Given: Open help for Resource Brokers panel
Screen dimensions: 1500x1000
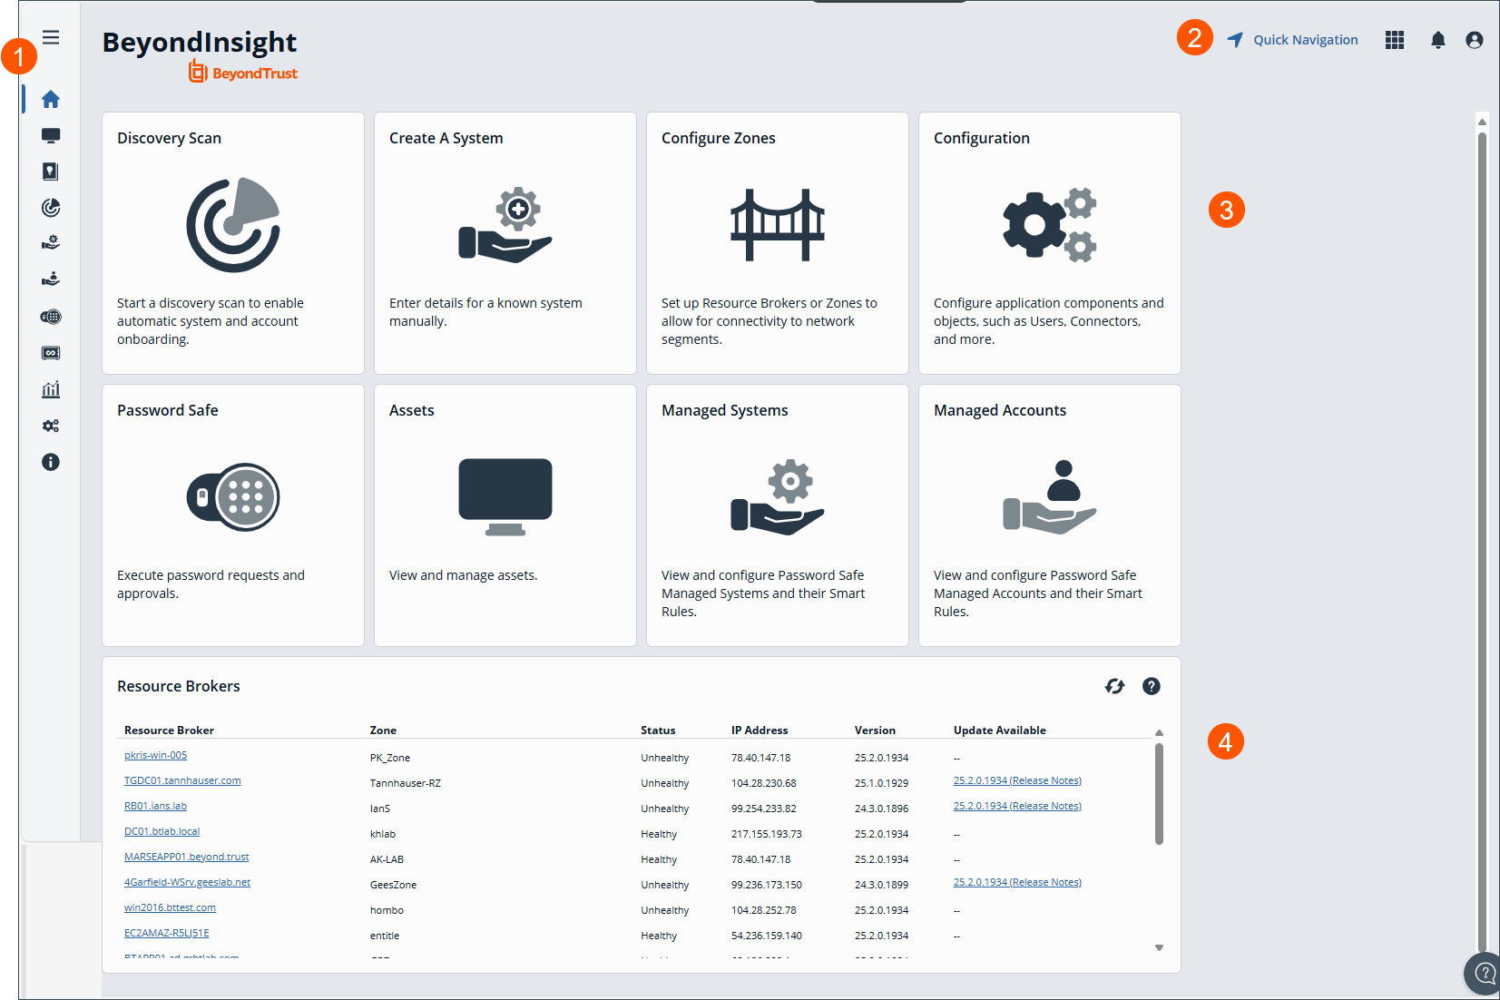Looking at the screenshot, I should point(1152,686).
